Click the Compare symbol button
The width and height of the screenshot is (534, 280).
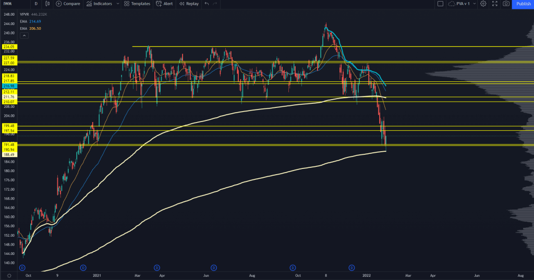[68, 4]
